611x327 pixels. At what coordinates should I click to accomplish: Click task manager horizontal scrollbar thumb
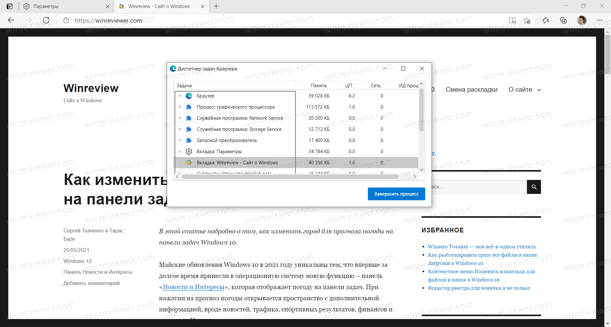[290, 177]
